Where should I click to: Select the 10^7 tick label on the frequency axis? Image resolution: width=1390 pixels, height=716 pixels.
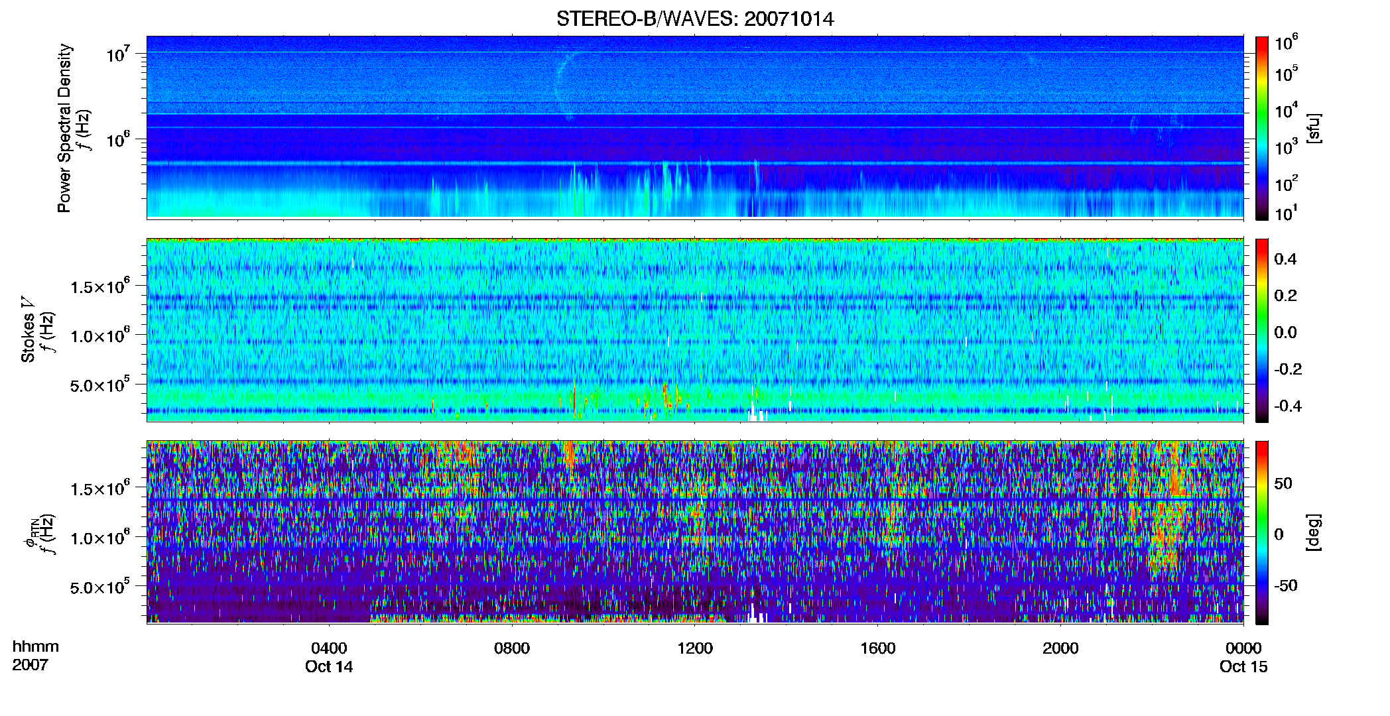(118, 54)
